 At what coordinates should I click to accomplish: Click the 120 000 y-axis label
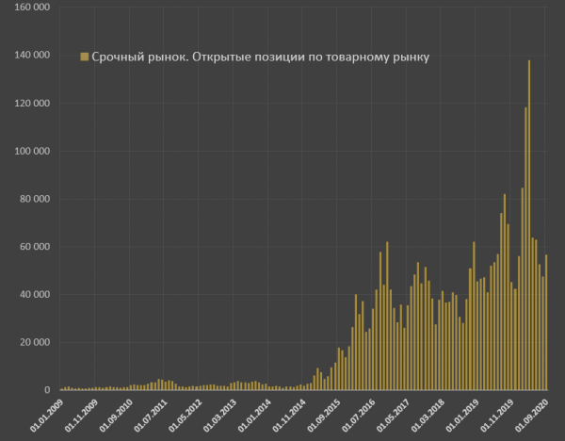point(32,103)
